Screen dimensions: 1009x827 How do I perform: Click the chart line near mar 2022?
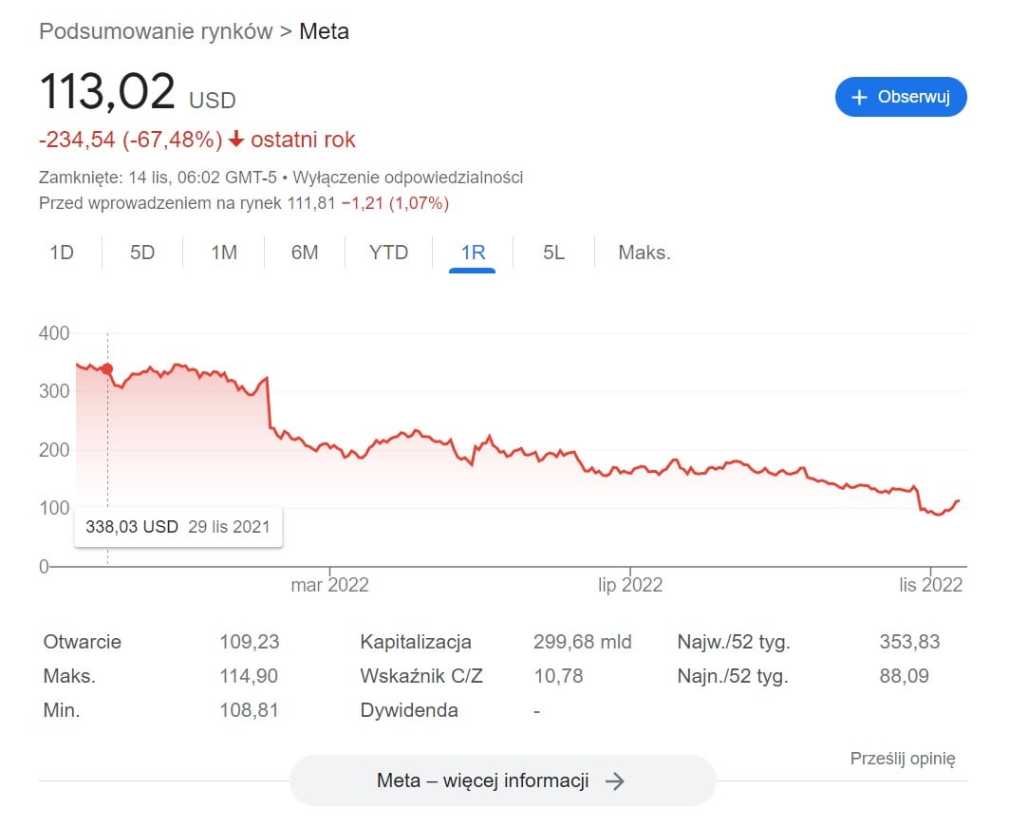327,443
